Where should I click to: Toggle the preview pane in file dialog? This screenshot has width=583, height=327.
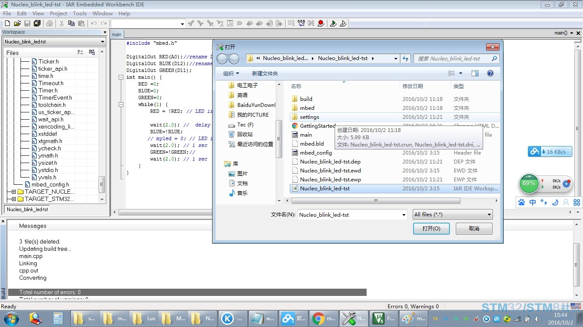[475, 73]
